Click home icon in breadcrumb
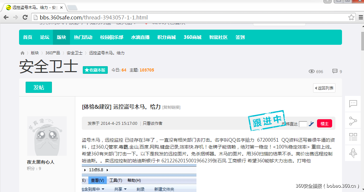This screenshot has height=192, width=364. tap(22, 53)
